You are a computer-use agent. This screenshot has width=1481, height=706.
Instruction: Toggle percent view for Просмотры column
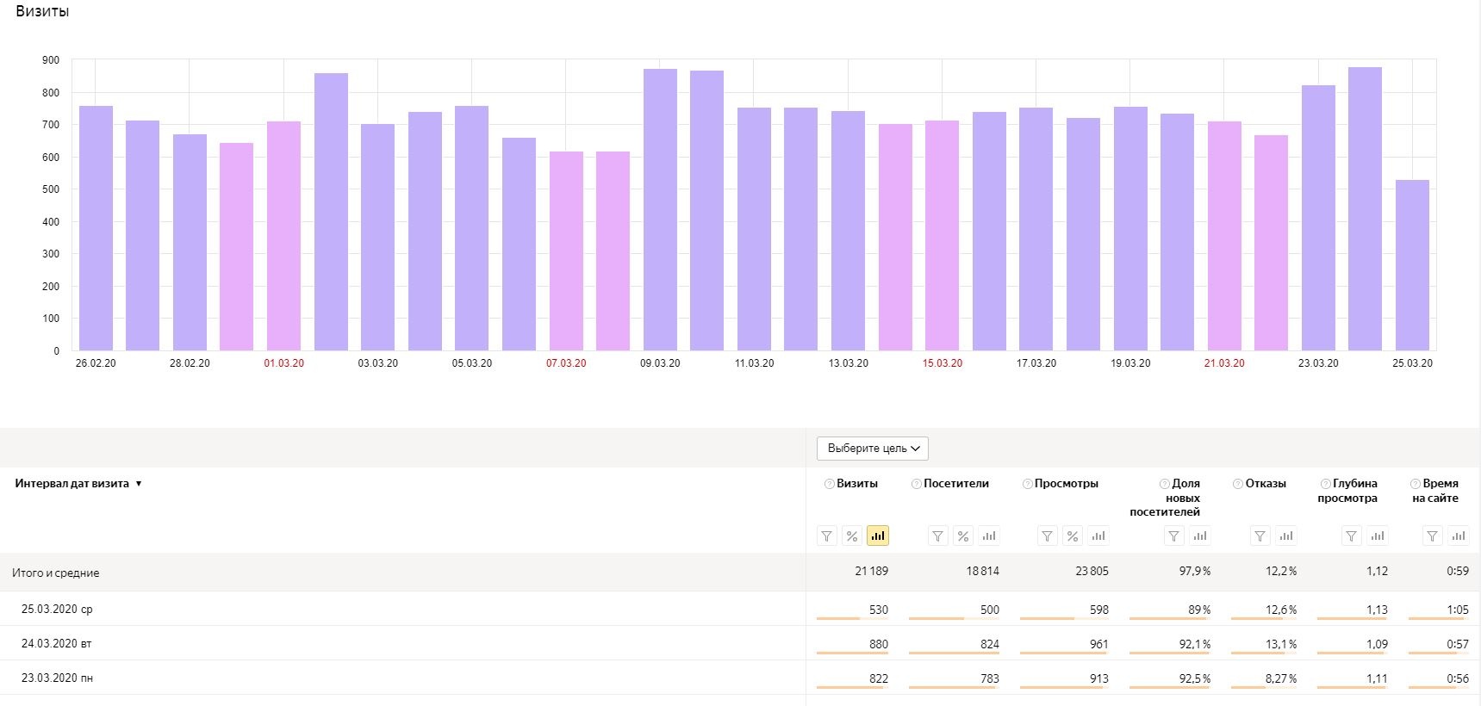click(x=1072, y=536)
